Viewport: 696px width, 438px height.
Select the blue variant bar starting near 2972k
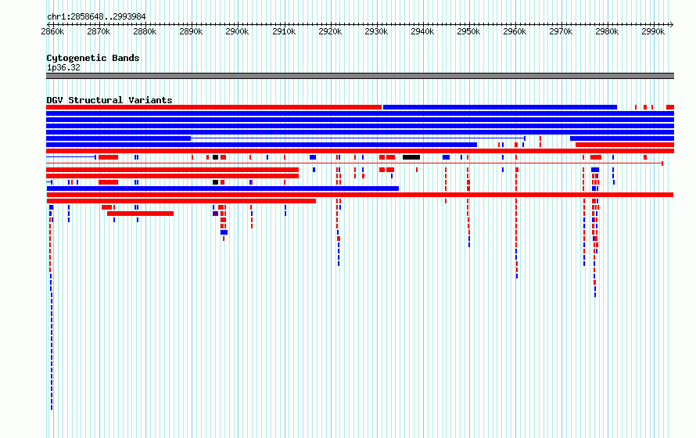(x=622, y=138)
